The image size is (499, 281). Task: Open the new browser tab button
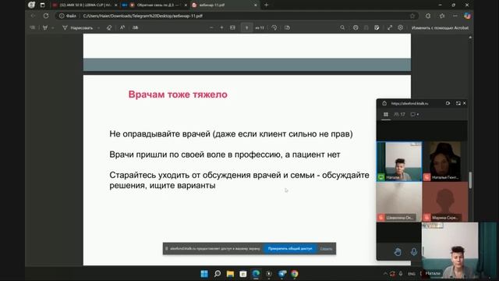coord(267,5)
